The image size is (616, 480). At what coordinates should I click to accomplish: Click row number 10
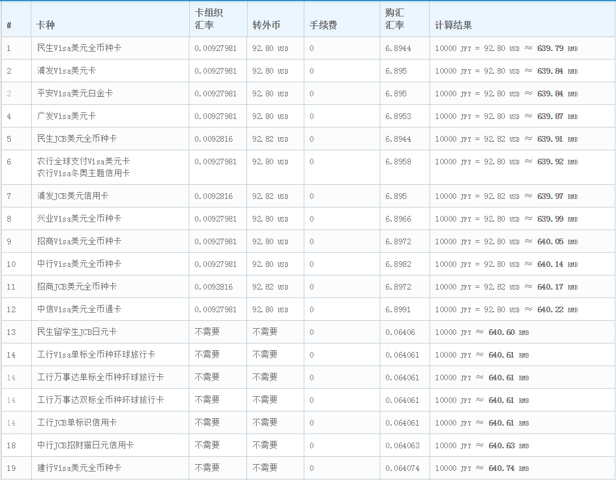[x=11, y=264]
